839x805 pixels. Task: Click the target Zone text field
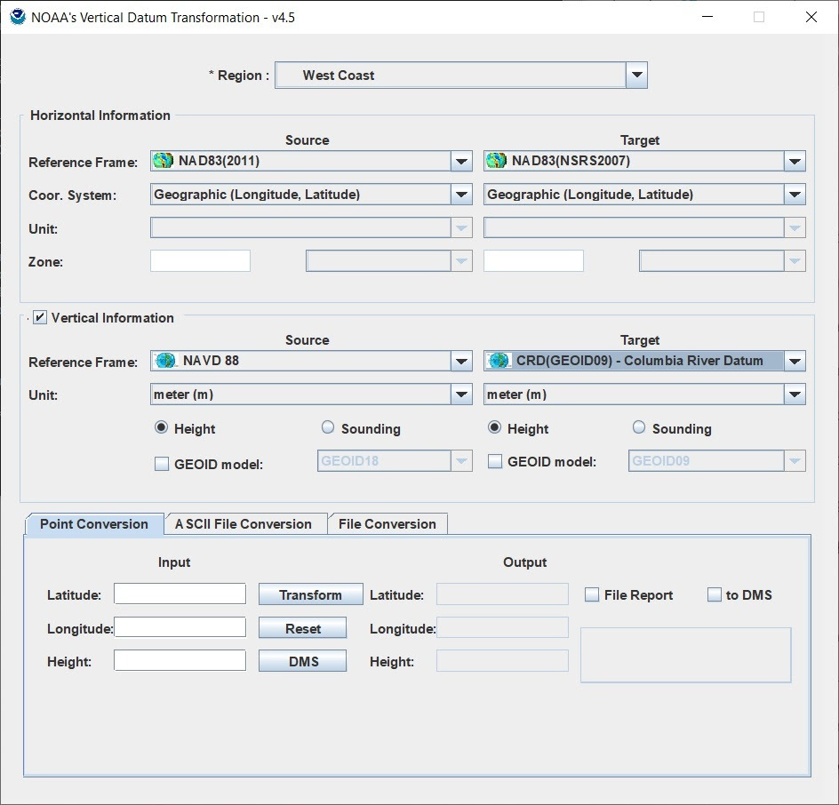tap(533, 261)
